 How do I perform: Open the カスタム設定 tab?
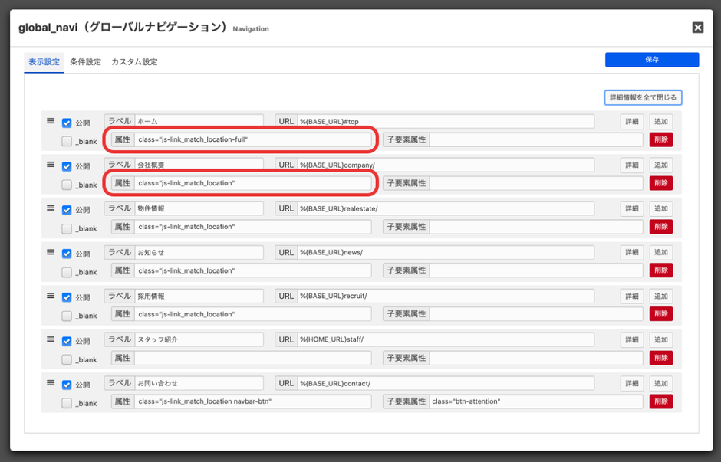pyautogui.click(x=134, y=62)
